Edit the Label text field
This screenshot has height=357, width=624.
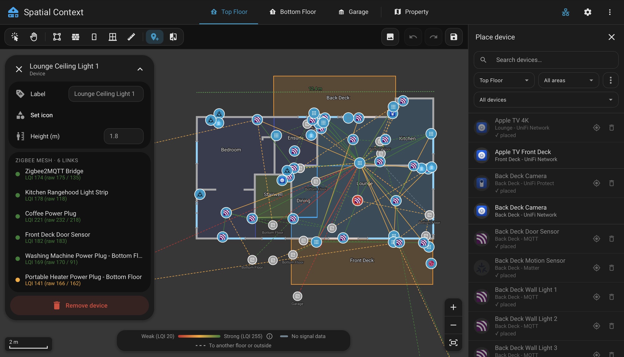(x=106, y=94)
